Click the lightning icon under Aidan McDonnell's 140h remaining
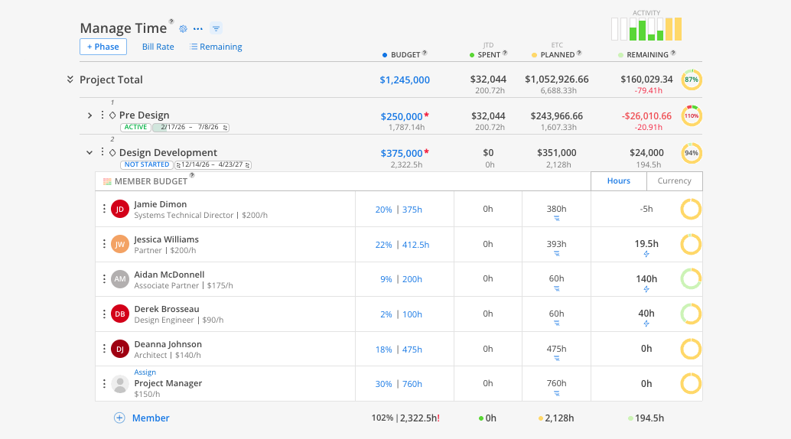 (646, 289)
